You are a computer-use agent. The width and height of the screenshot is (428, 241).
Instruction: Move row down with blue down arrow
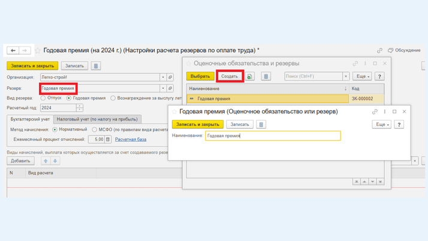pos(55,161)
